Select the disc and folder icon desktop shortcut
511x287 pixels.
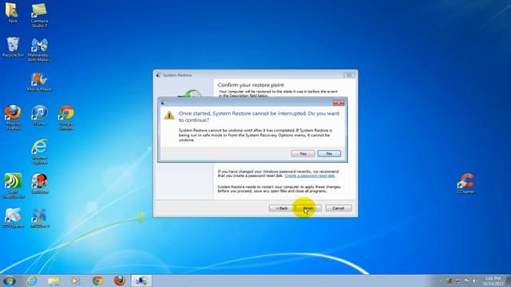coord(13,218)
